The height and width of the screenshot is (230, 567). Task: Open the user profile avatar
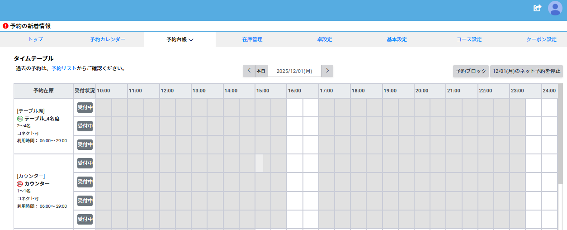click(555, 8)
